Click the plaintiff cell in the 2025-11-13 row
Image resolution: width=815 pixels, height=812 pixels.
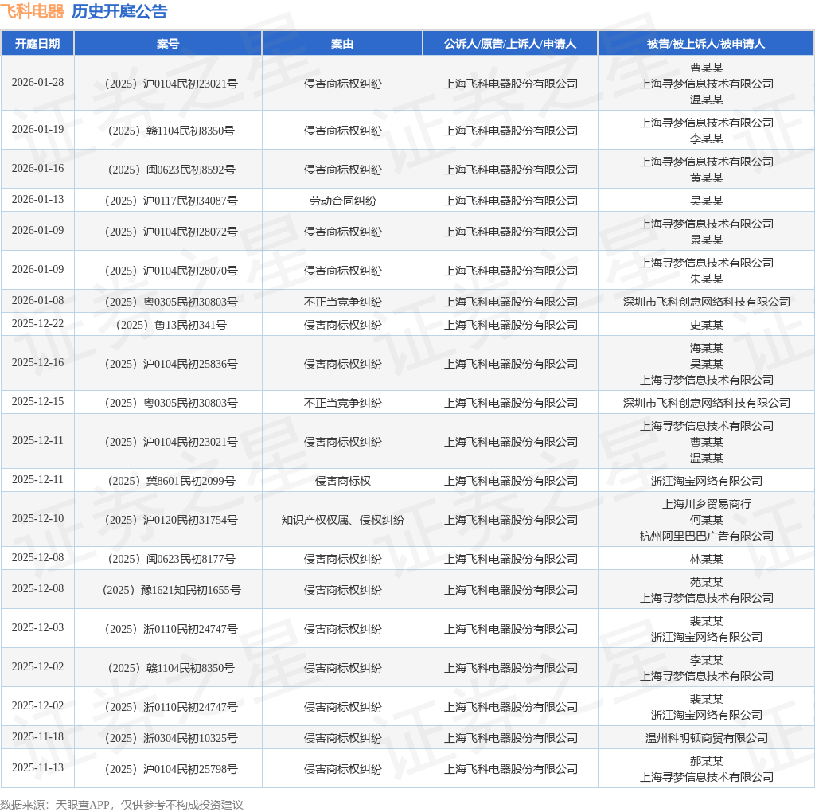[x=510, y=769]
